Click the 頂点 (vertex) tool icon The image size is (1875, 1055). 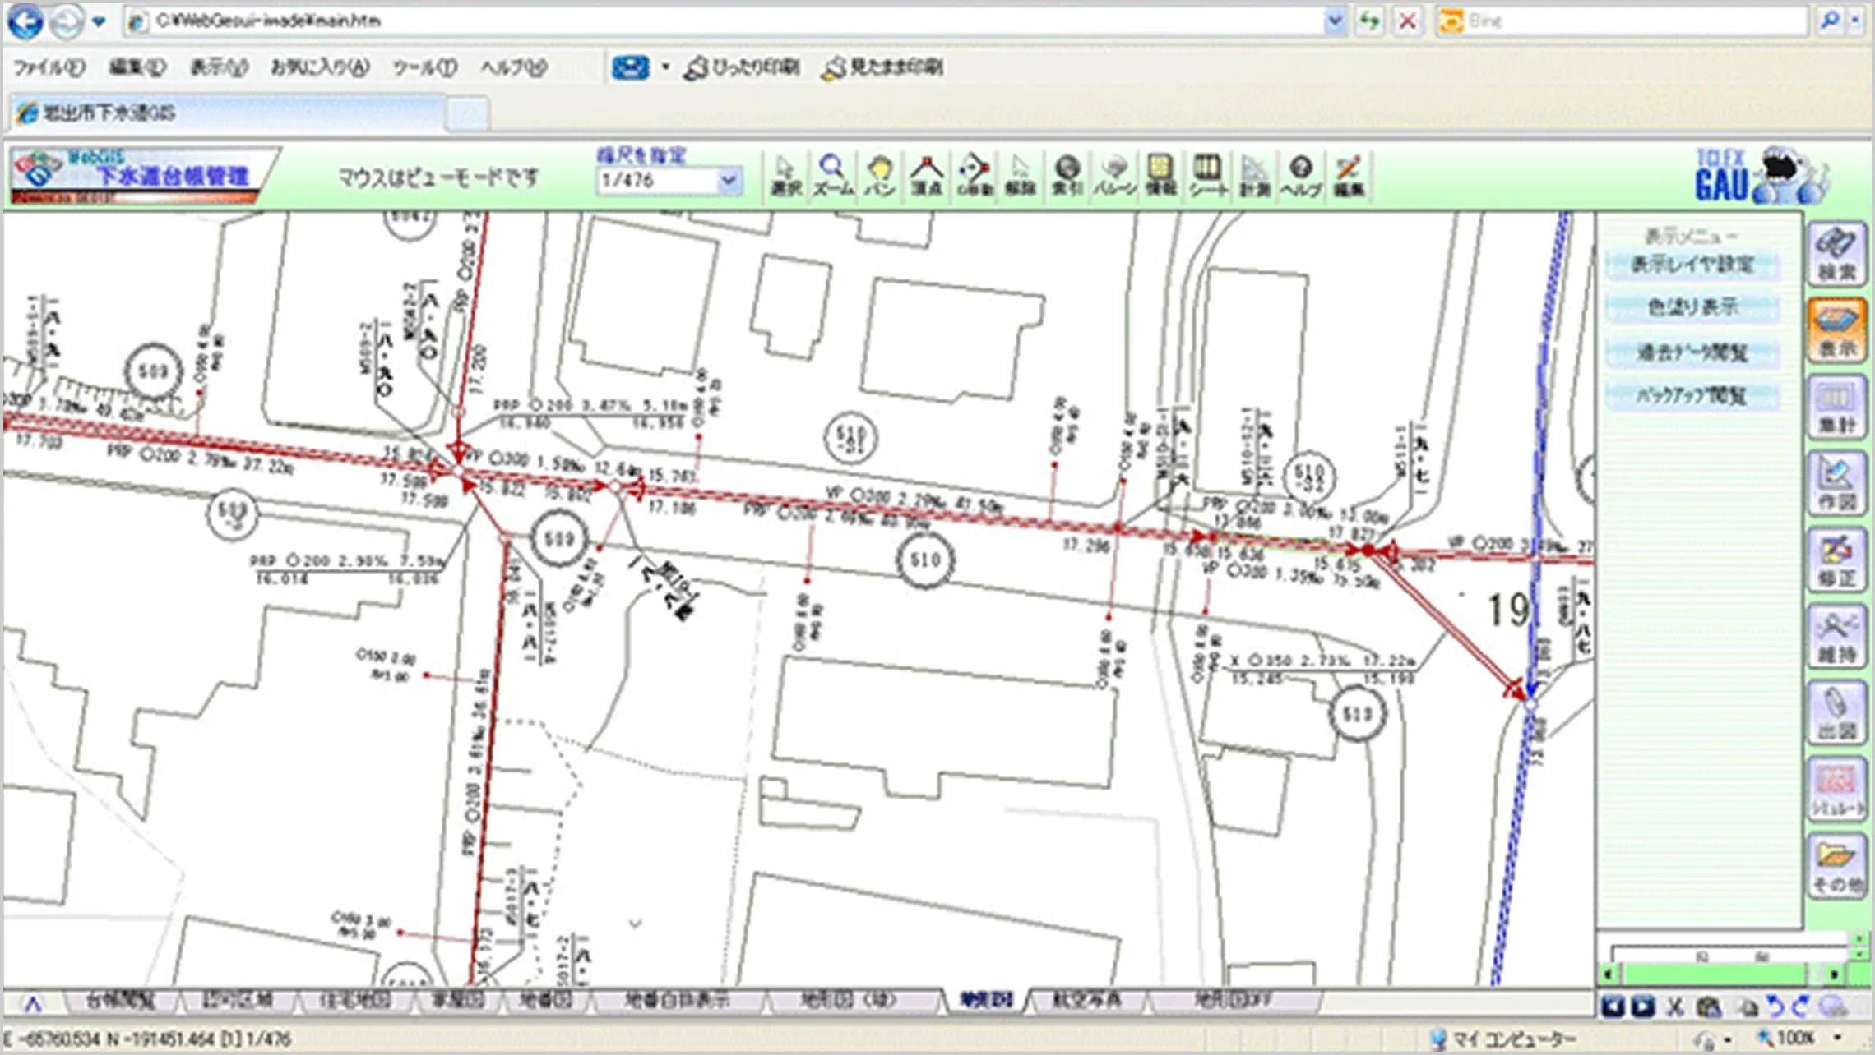(x=927, y=175)
